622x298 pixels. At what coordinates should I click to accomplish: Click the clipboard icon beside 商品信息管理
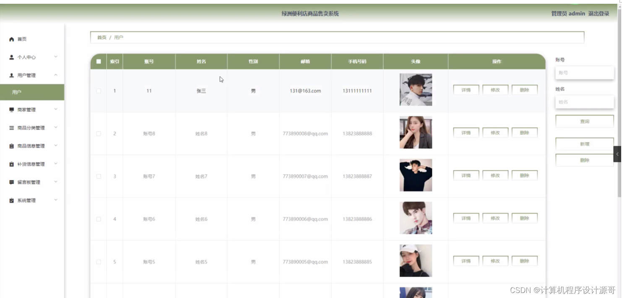pos(12,146)
